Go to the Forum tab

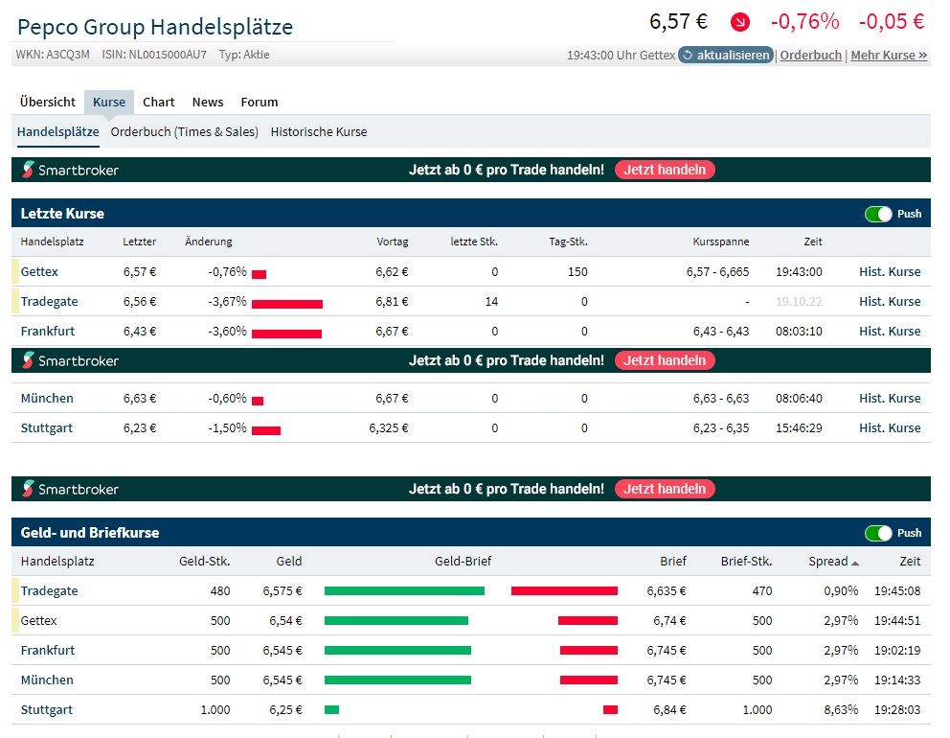(260, 102)
